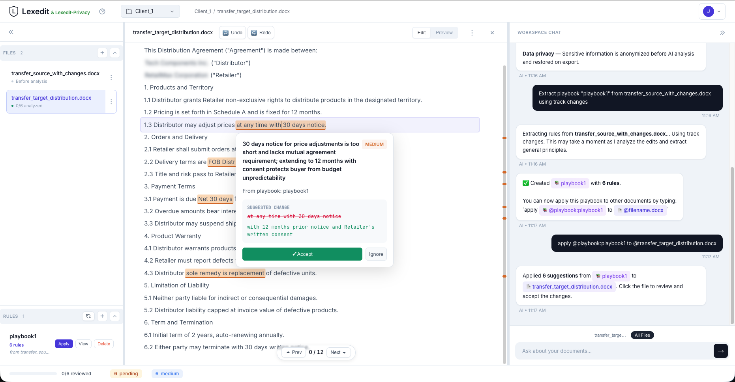Viewport: 735px width, 382px height.
Task: Collapse the Workspace Chat panel with the chevron
Action: click(x=723, y=32)
